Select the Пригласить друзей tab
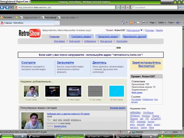The image size is (184, 138). pos(135,37)
